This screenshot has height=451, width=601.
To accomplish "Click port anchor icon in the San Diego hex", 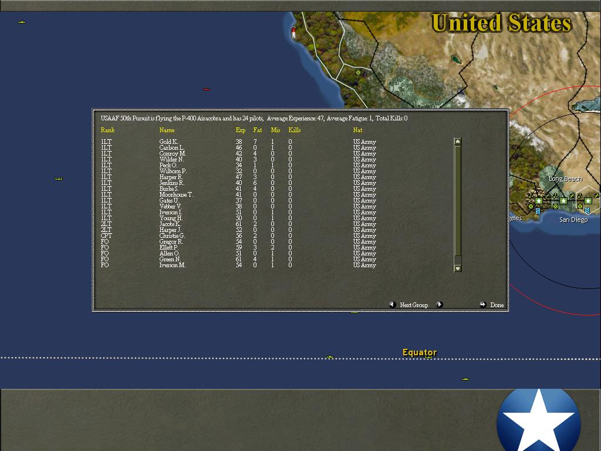I will click(x=580, y=196).
